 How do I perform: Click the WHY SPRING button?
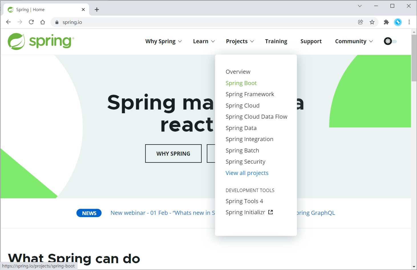tap(173, 154)
